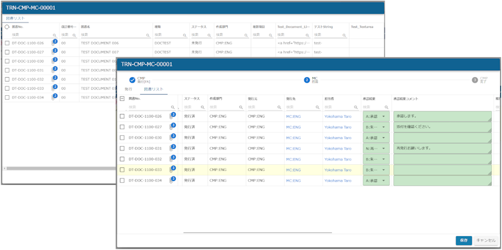Click search magnifier in front window 担当者 filter
502x250 pixels.
tap(356, 107)
